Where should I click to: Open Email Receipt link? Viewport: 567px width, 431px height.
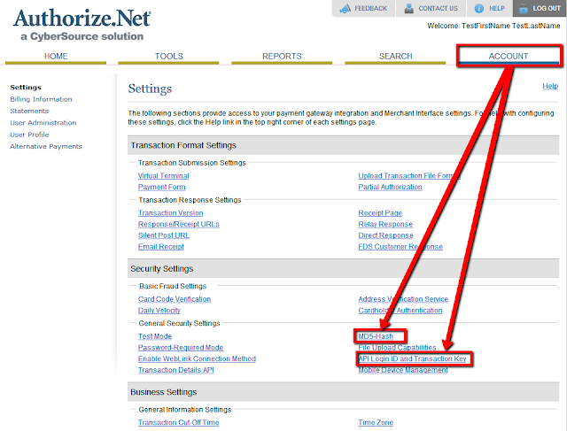pyautogui.click(x=161, y=246)
